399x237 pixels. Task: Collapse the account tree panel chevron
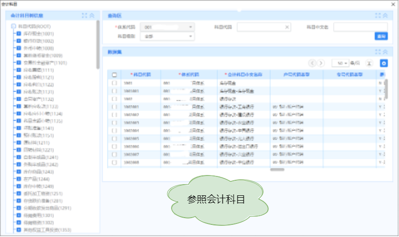(92, 16)
